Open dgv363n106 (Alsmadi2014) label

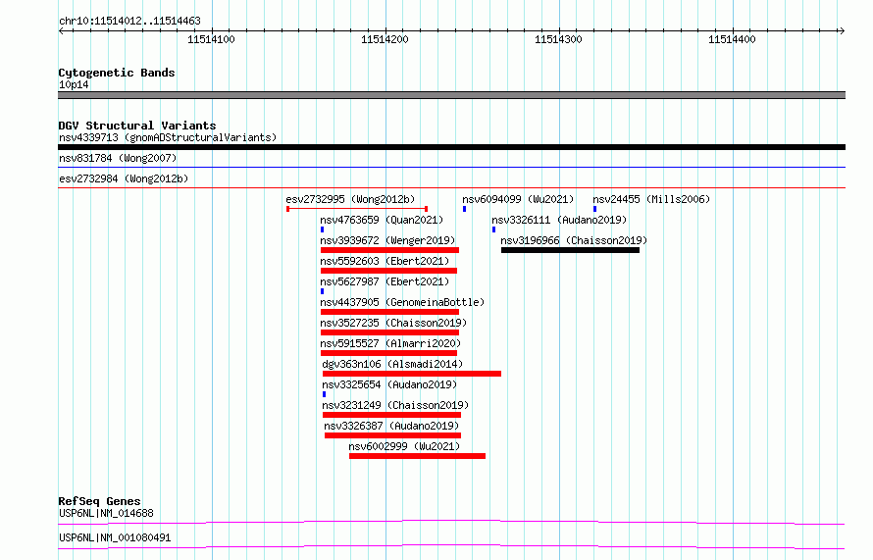click(392, 364)
